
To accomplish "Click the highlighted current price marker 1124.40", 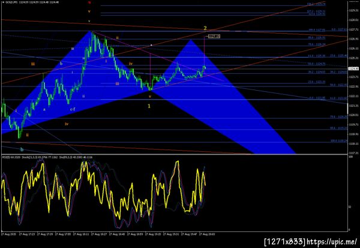I will (353, 68).
